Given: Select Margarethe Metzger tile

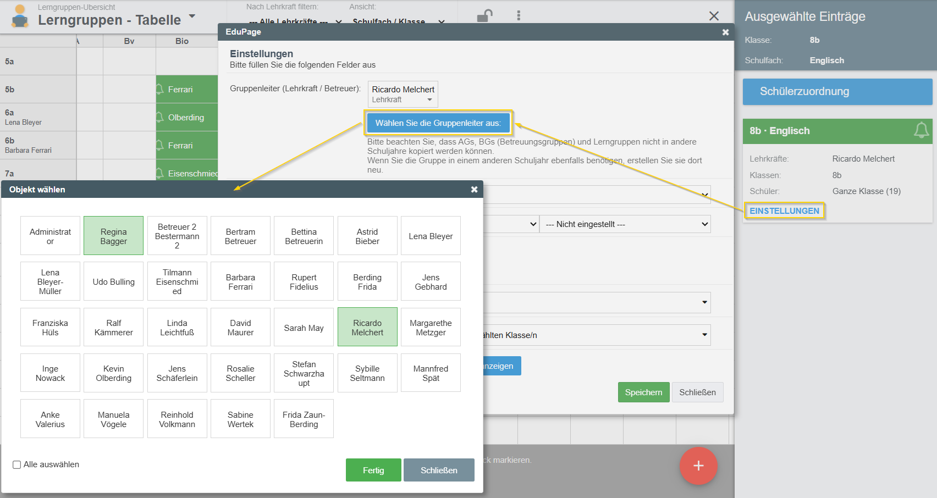Looking at the screenshot, I should coord(431,327).
